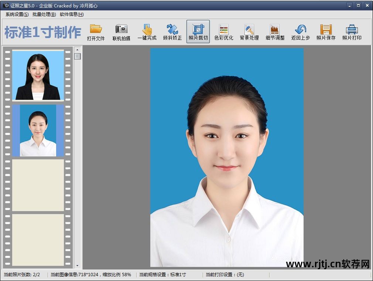The width and height of the screenshot is (373, 281).
Task: Open the 系统设置(S) menu
Action: (17, 14)
